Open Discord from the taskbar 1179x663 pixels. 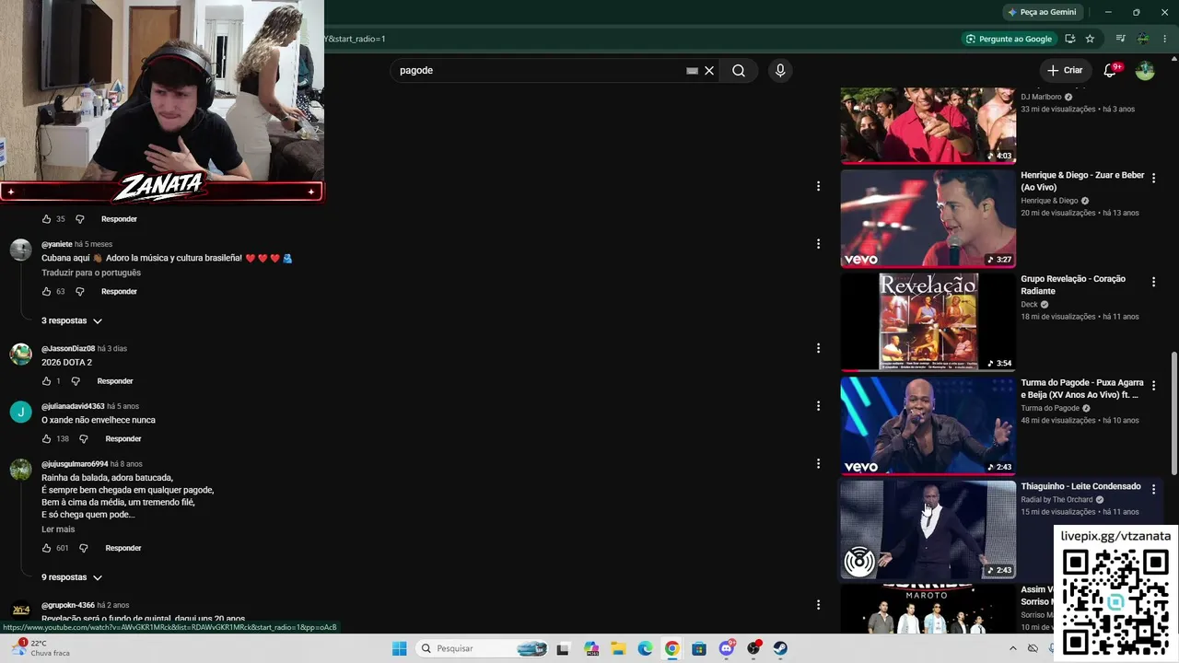[x=727, y=648]
